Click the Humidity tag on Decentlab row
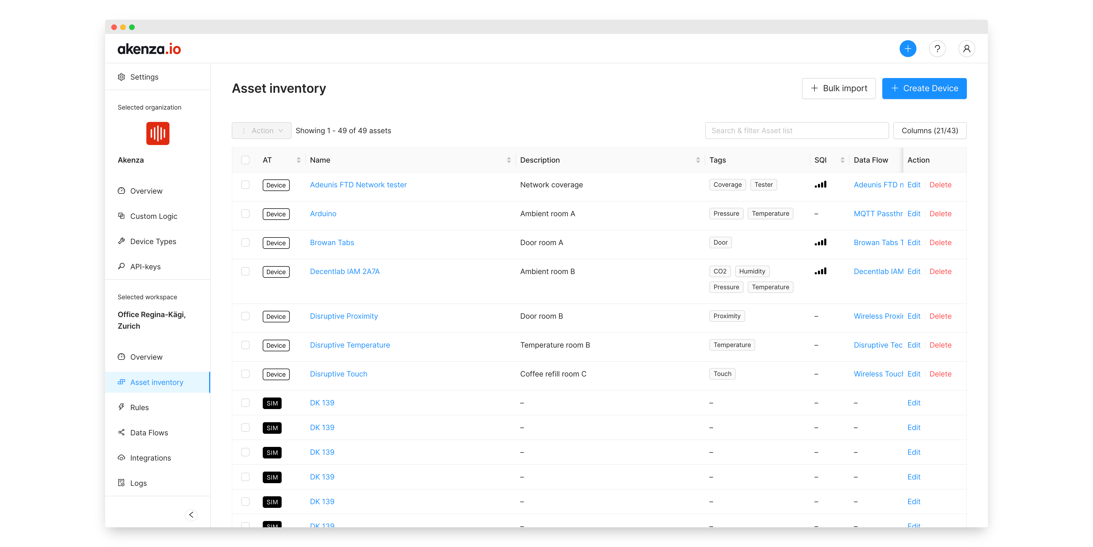 coord(752,271)
